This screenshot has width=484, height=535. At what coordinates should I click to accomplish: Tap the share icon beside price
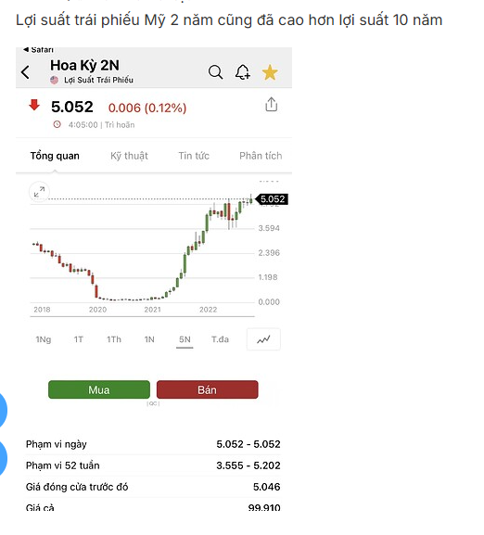271,105
